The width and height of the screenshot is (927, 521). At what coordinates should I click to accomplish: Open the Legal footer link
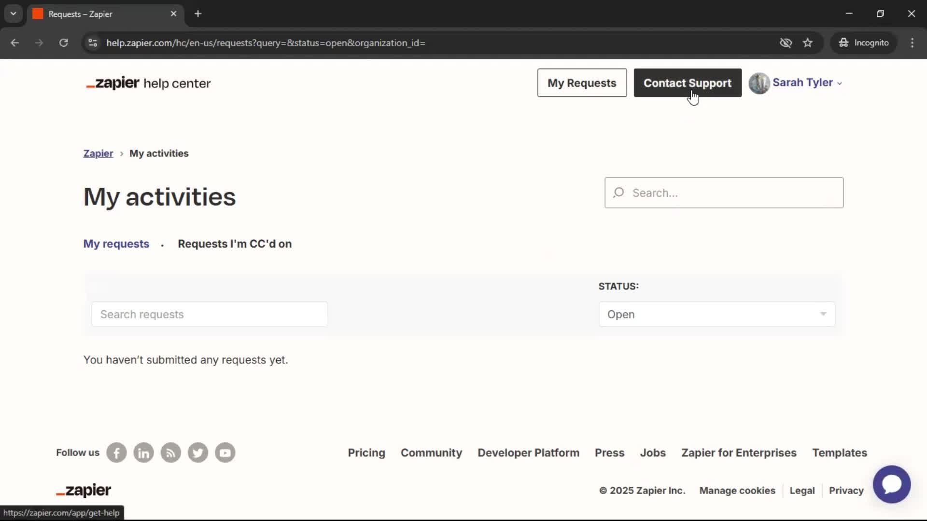[802, 491]
